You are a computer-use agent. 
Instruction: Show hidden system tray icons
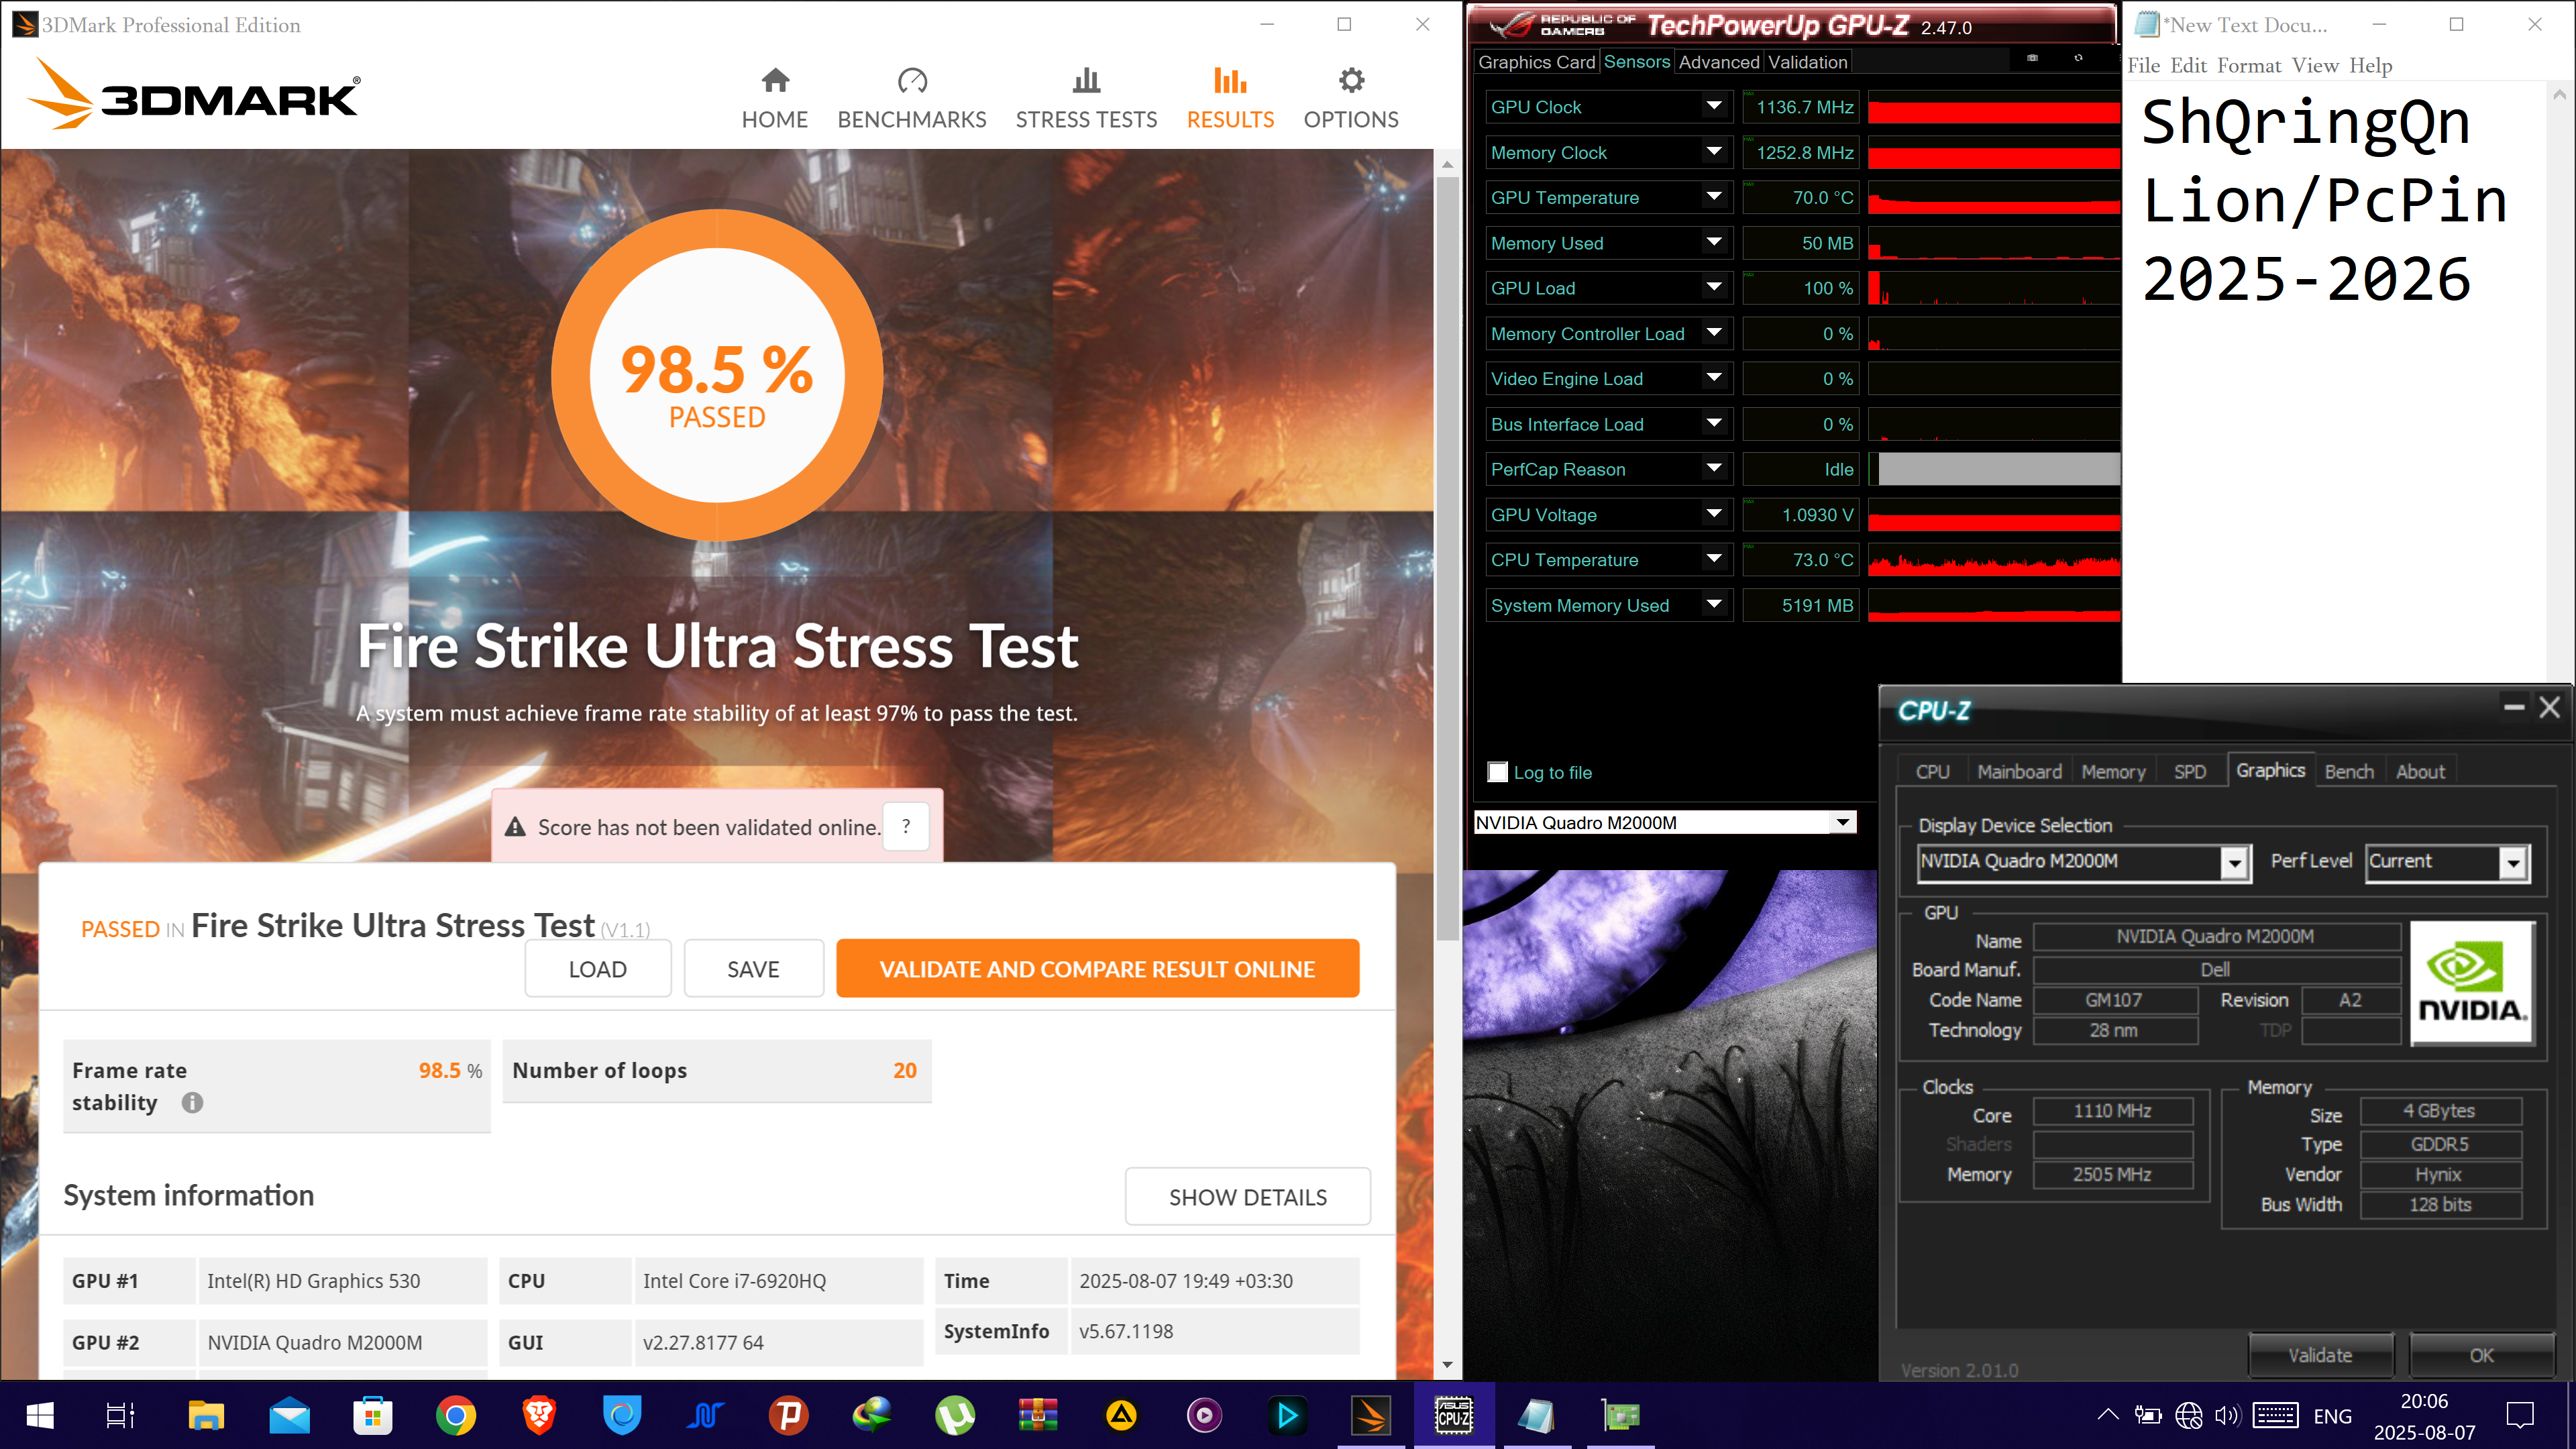click(2107, 1415)
